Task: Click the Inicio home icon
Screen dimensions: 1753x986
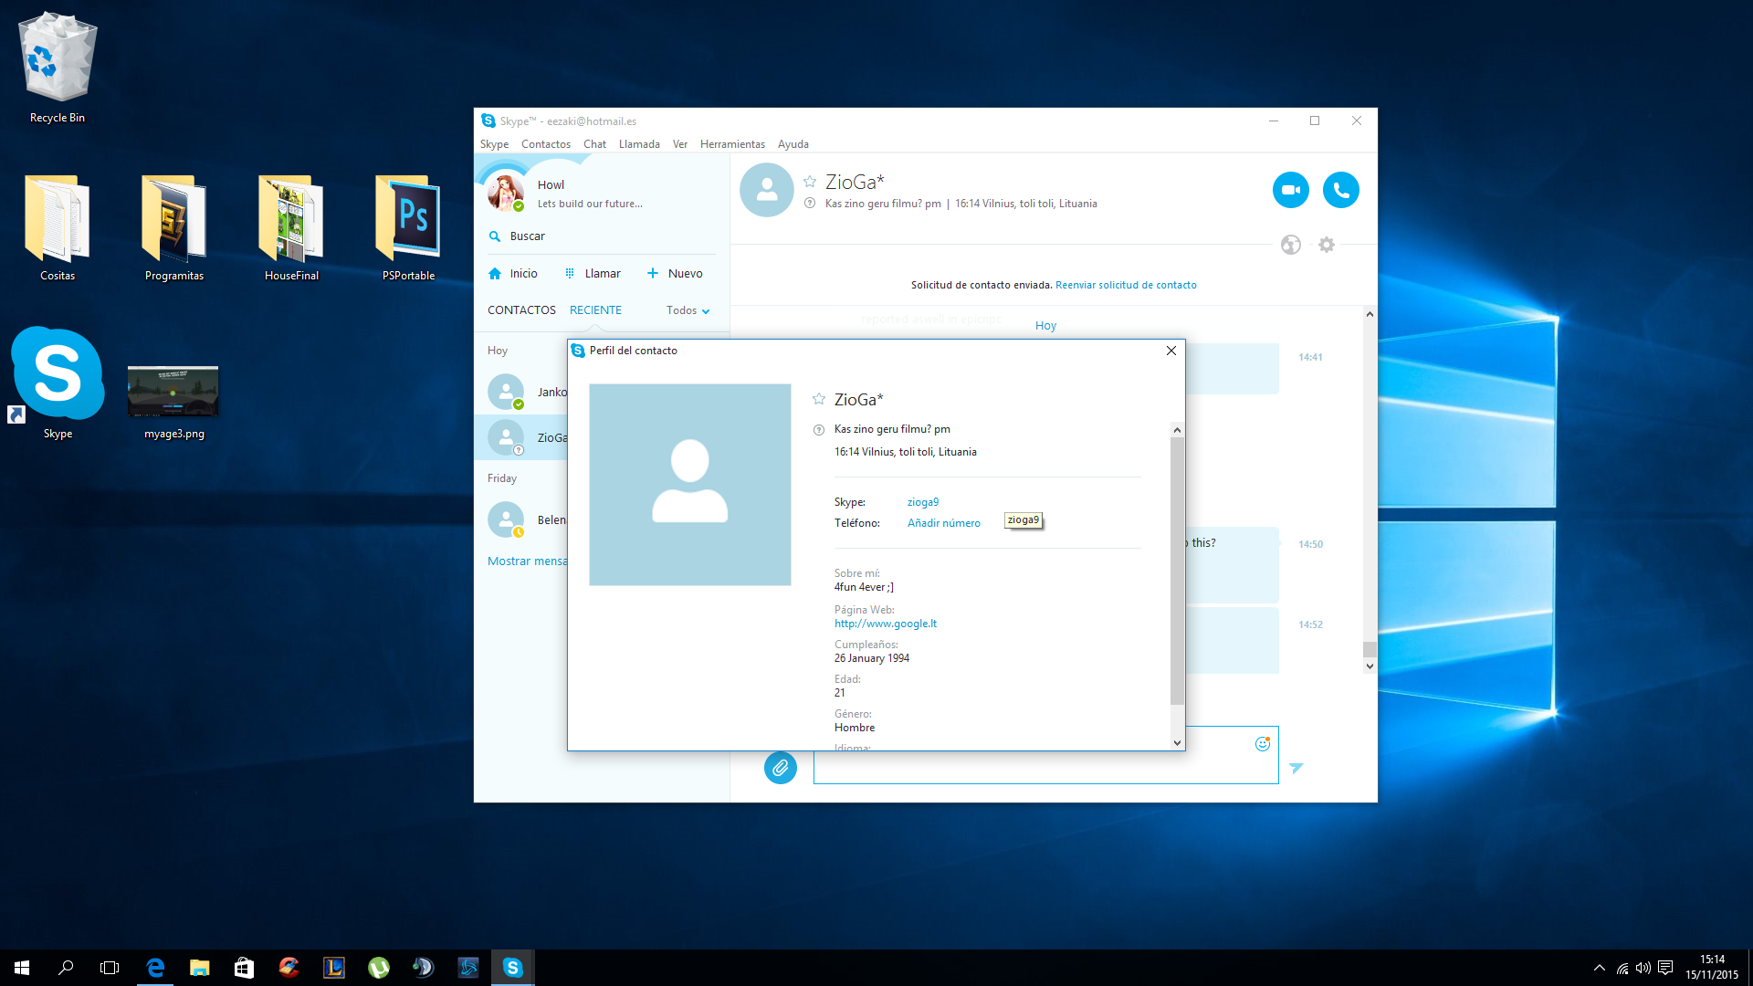Action: point(495,274)
